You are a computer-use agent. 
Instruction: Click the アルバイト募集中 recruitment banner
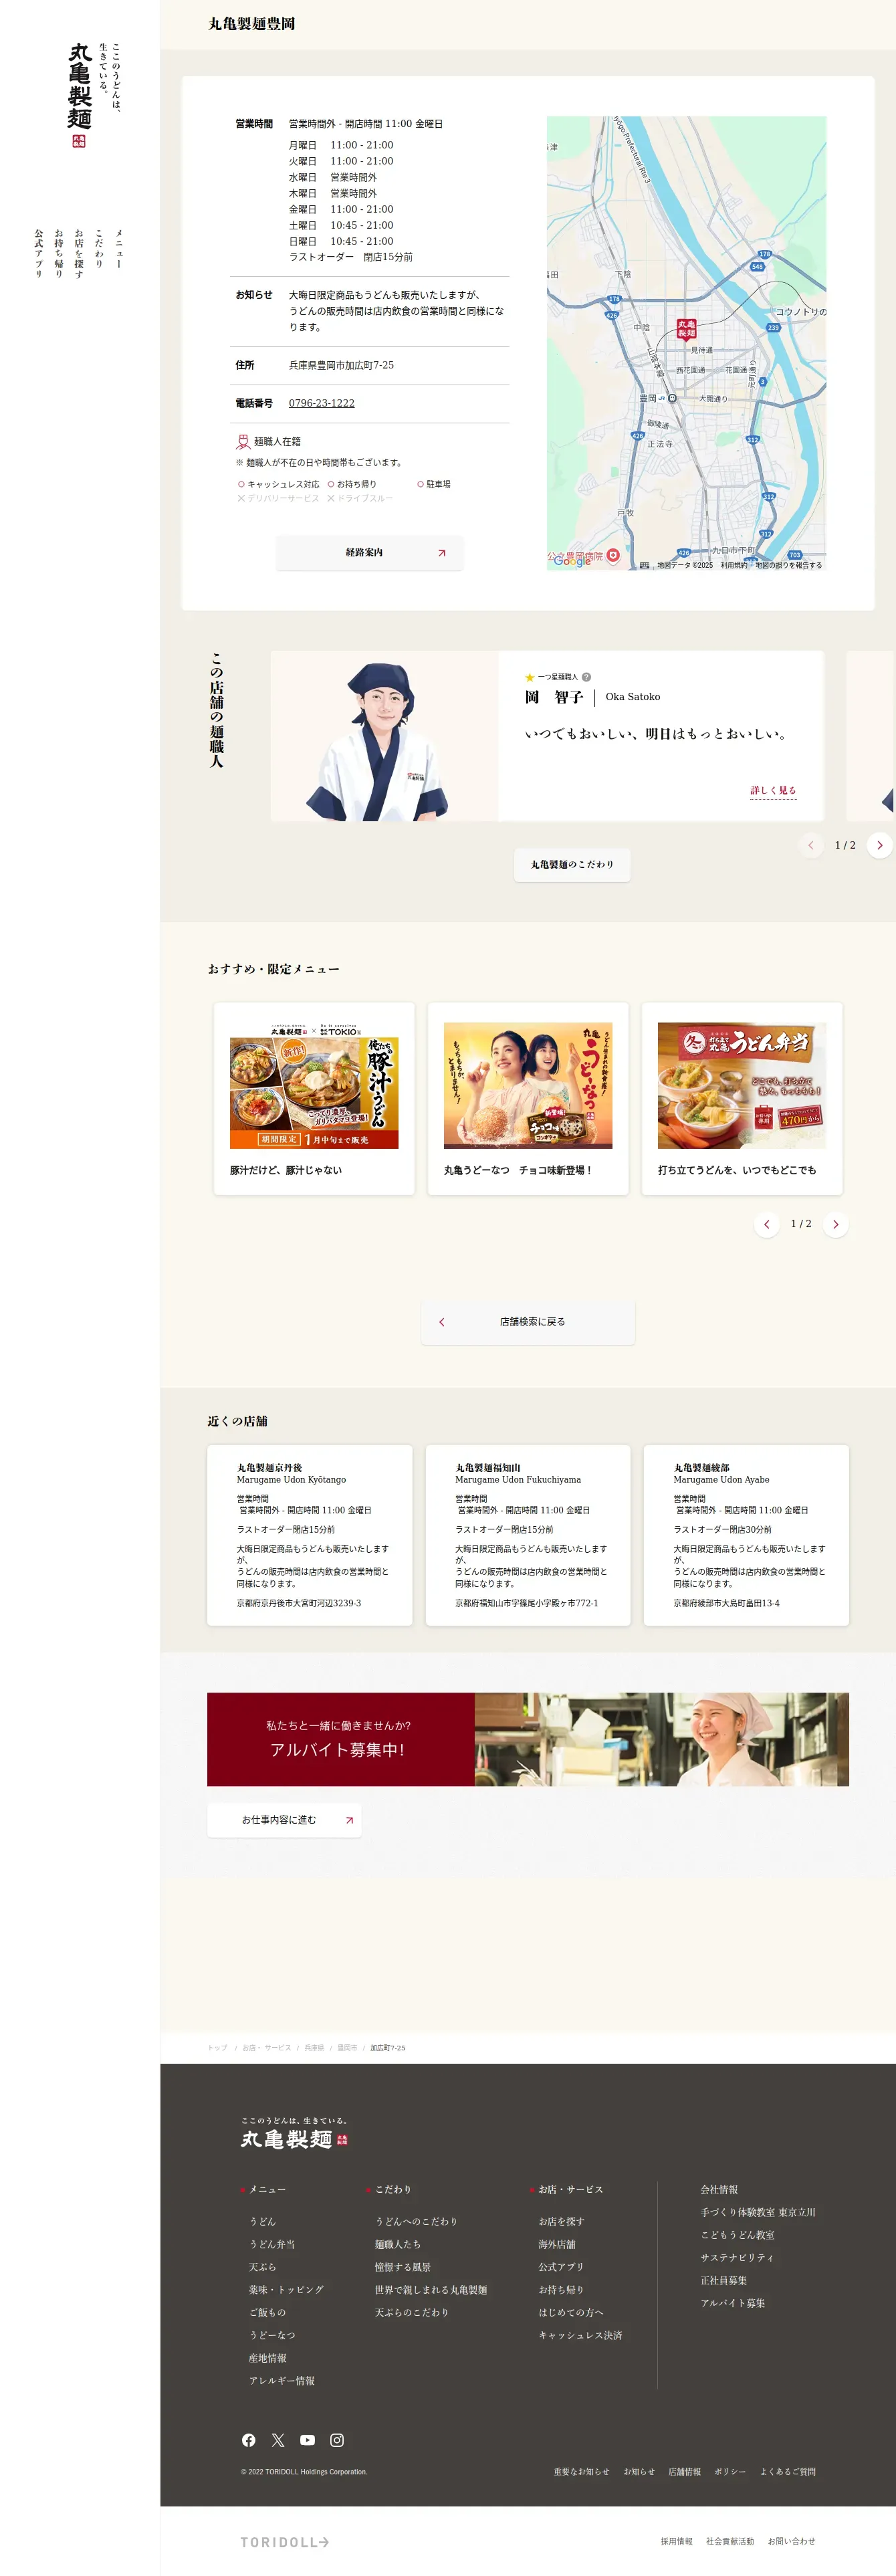point(528,1739)
